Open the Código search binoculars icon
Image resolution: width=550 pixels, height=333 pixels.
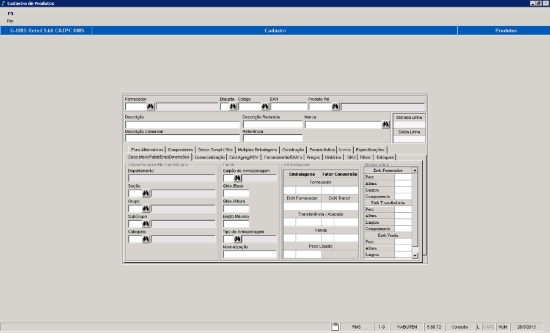click(x=265, y=107)
